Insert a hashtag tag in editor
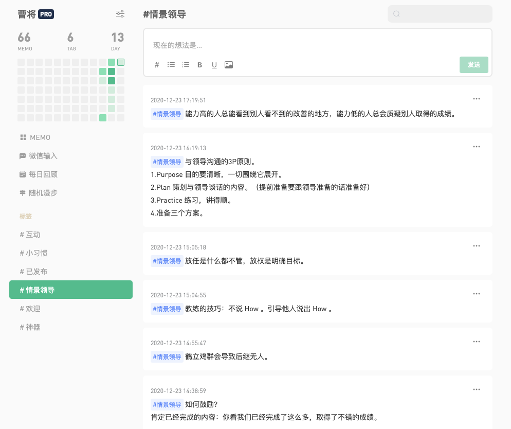Image resolution: width=511 pixels, height=429 pixels. [x=157, y=65]
